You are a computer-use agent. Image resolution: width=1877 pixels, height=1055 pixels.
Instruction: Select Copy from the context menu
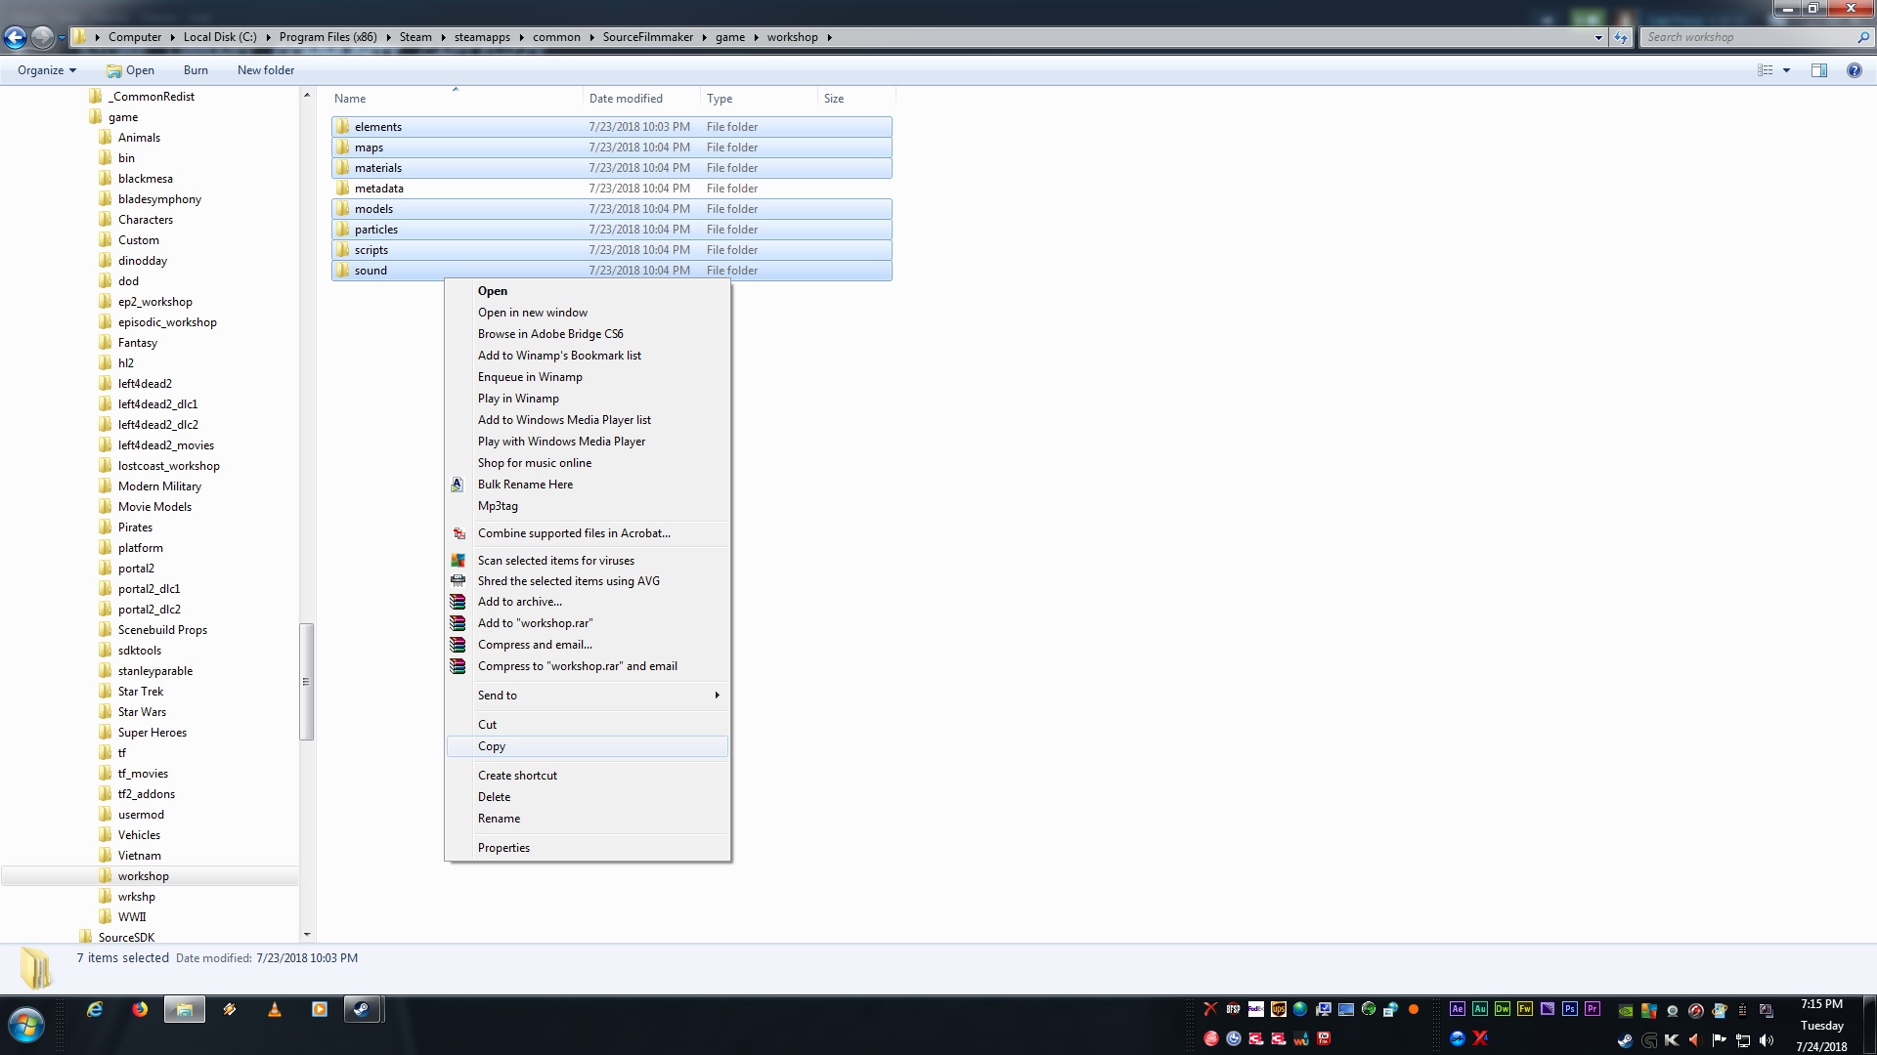492,746
